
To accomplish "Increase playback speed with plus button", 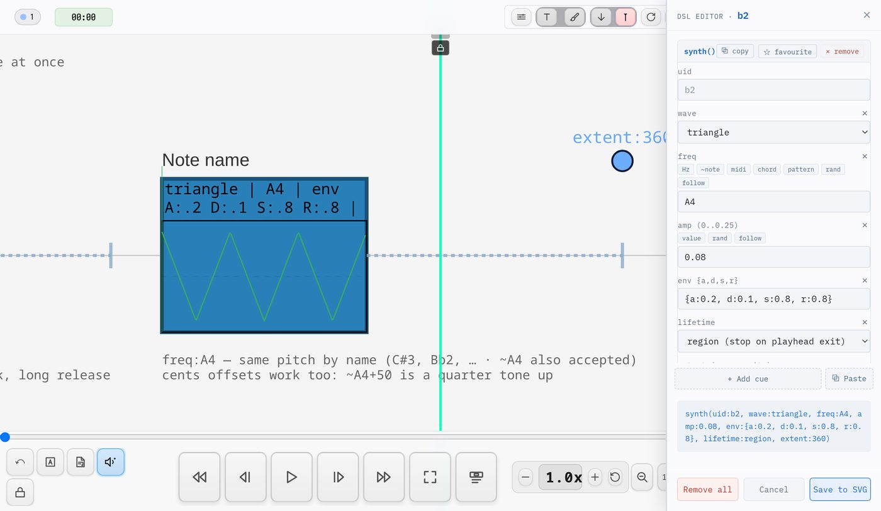I will (595, 477).
